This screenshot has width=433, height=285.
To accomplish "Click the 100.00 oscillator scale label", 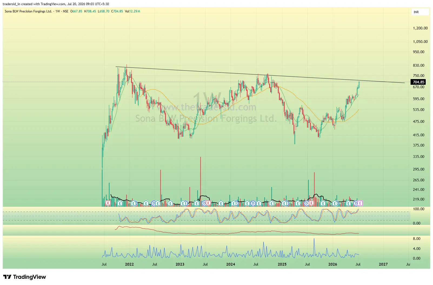I will 419,209.
